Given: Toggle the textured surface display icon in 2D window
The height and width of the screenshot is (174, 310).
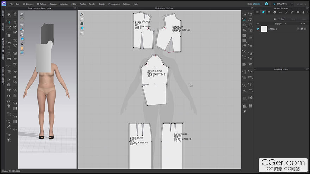Looking at the screenshot, I should [x=82, y=28].
